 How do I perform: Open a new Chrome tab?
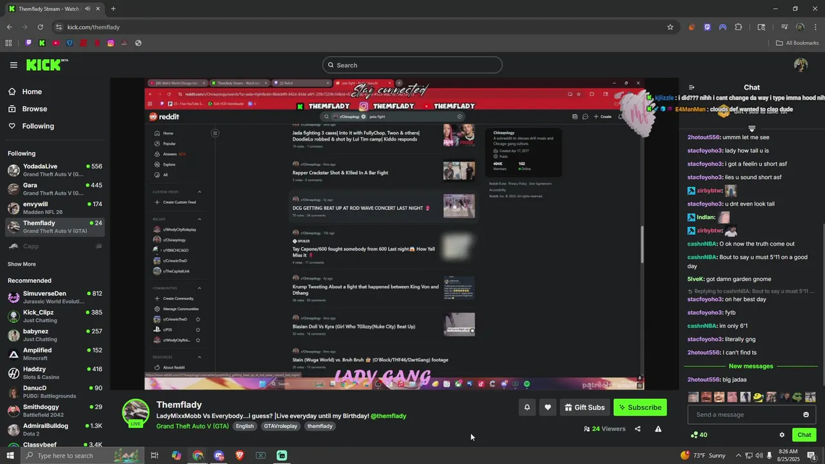pyautogui.click(x=113, y=9)
